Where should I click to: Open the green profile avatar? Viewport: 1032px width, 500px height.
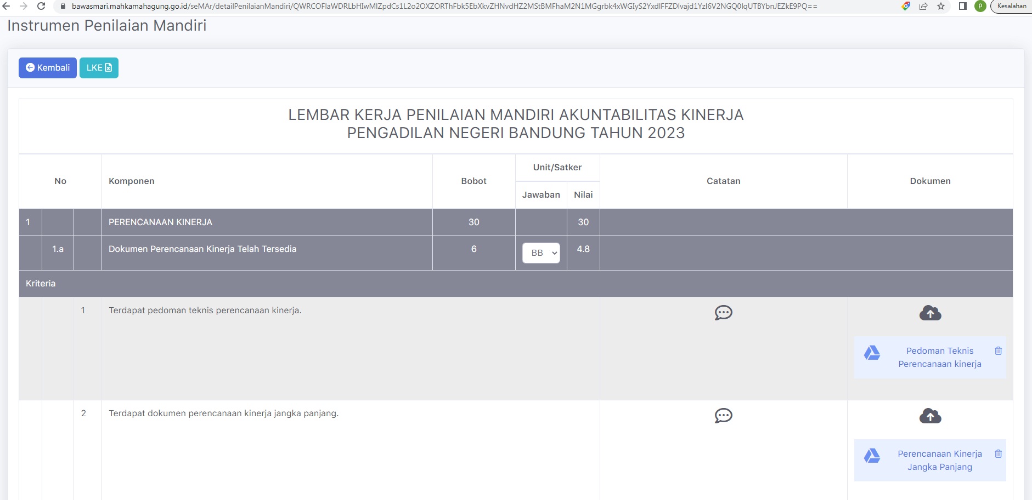pos(980,6)
